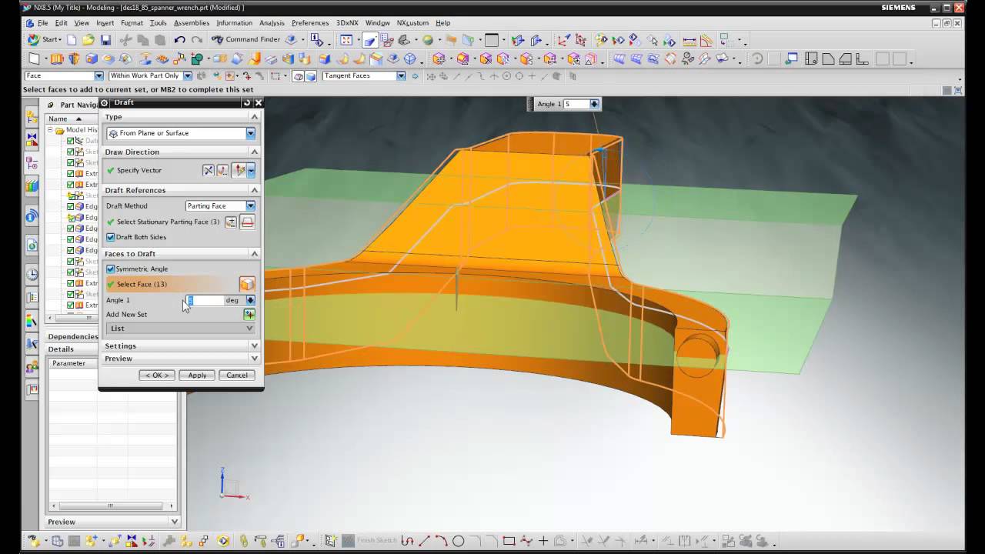Viewport: 985px width, 554px height.
Task: Open the Roles tab in resource bar
Action: (32, 368)
